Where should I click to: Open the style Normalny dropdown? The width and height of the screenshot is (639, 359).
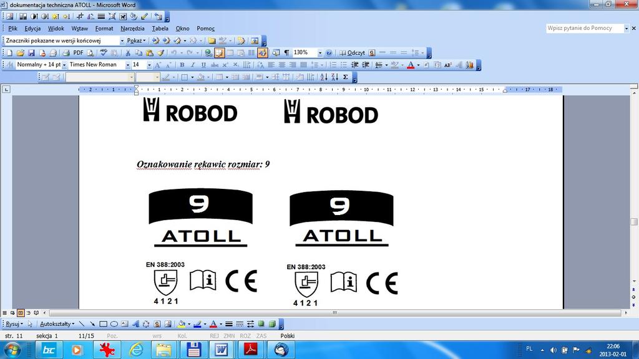click(x=64, y=65)
